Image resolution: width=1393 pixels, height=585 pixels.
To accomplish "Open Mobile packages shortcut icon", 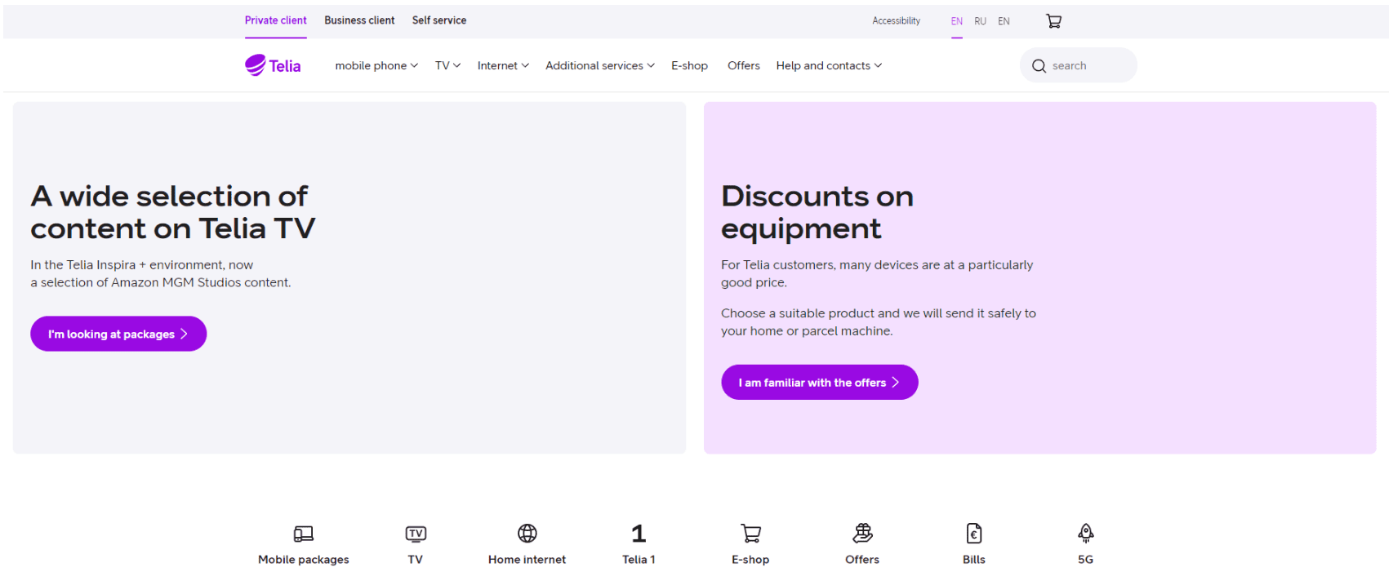I will point(303,534).
